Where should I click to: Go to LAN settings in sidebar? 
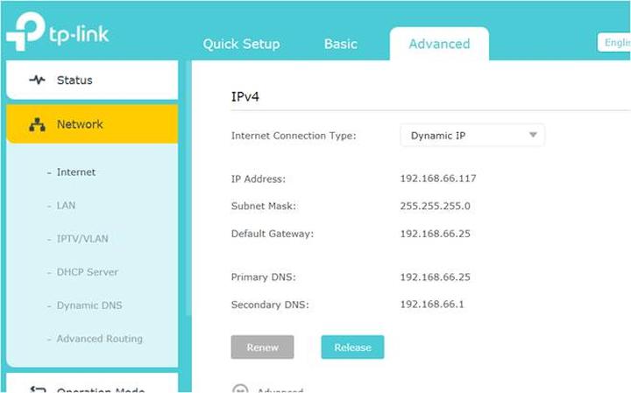[x=66, y=206]
